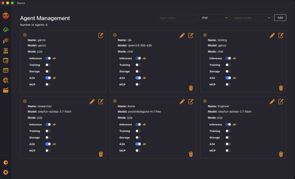Click the open-edit square icon on Rome card

(191, 101)
